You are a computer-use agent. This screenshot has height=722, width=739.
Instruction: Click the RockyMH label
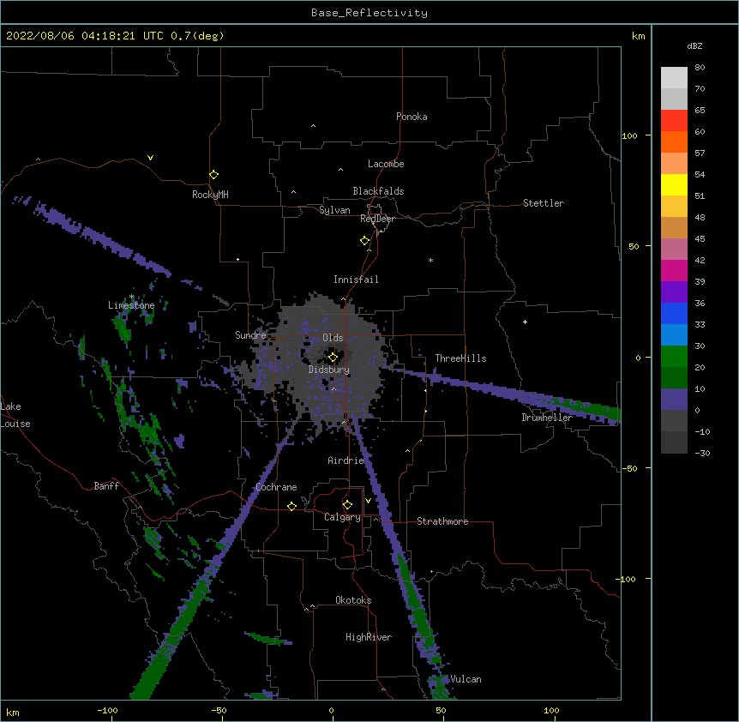210,195
